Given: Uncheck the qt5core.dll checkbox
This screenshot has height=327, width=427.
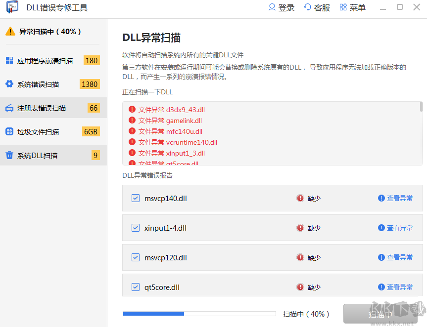Looking at the screenshot, I should [136, 287].
